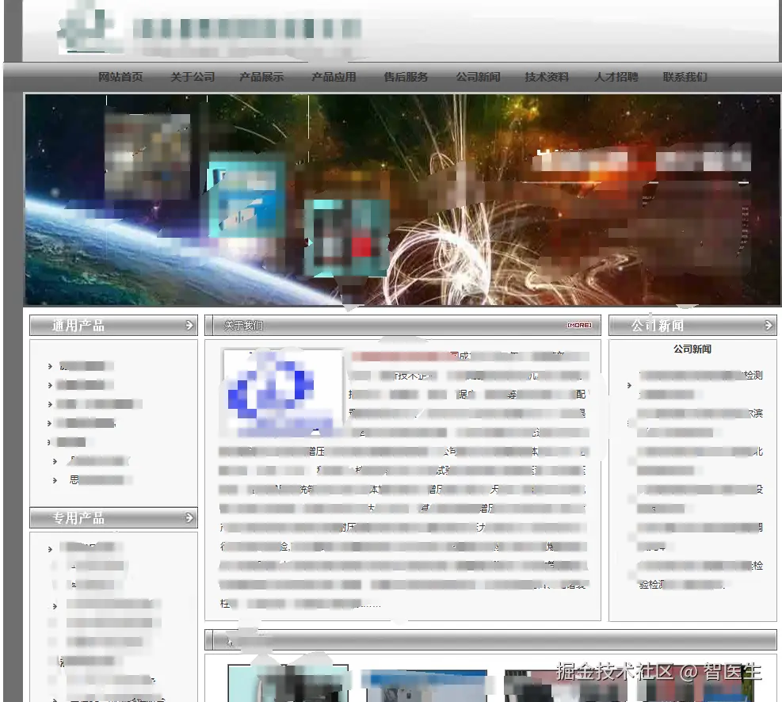Select 产品应用 in the navigation bar

334,77
